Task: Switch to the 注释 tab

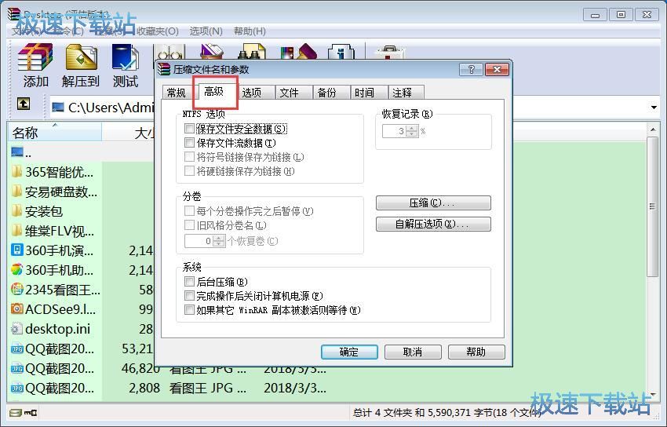Action: (x=402, y=93)
